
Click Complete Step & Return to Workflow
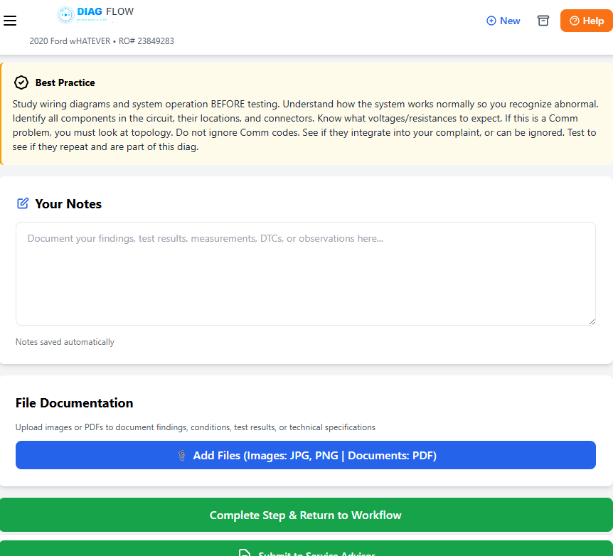306,515
